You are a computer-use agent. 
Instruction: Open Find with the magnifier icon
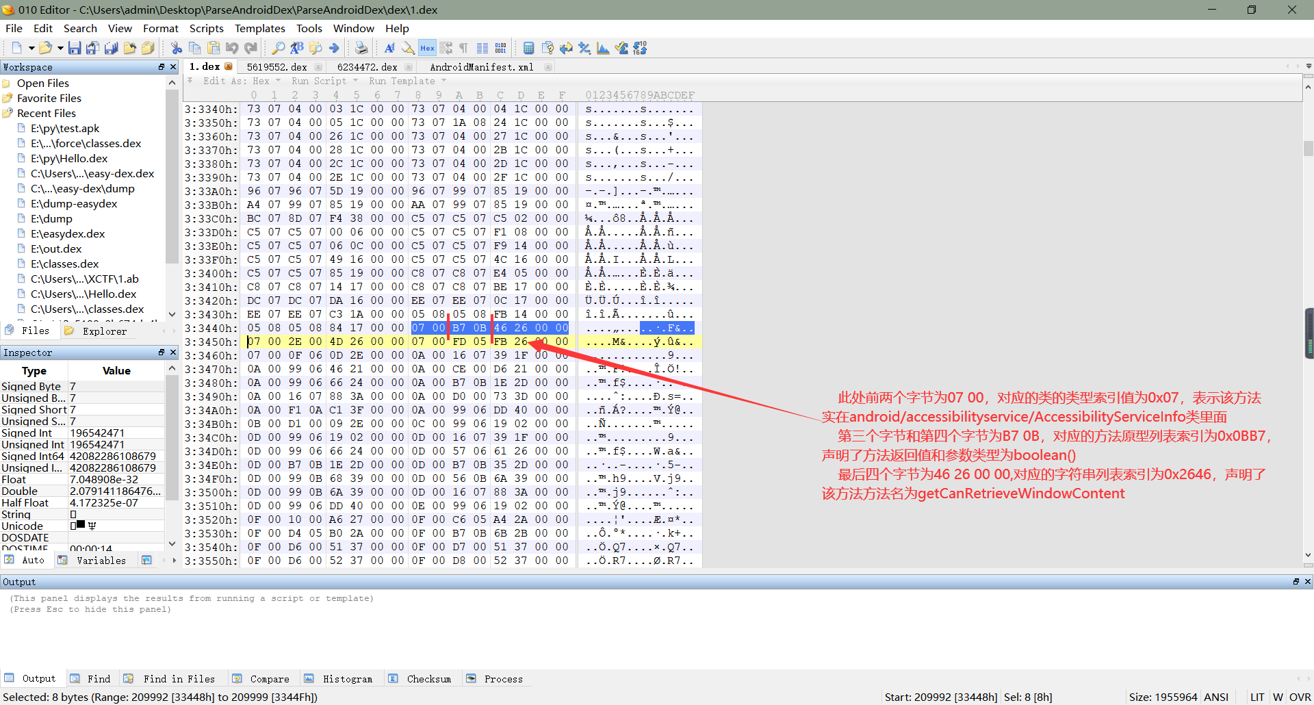coord(278,48)
